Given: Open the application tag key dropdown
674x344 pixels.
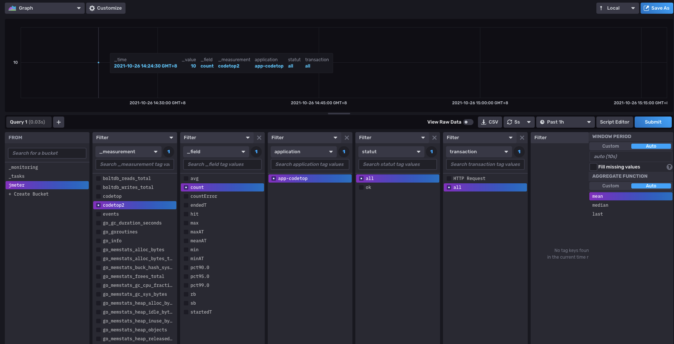Looking at the screenshot, I should (303, 152).
